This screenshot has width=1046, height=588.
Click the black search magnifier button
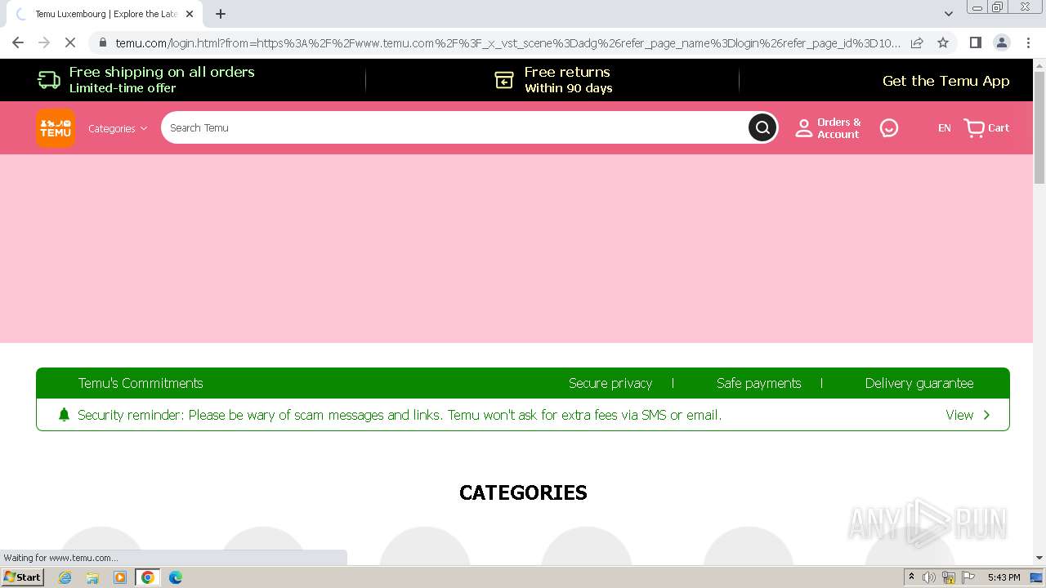(762, 127)
